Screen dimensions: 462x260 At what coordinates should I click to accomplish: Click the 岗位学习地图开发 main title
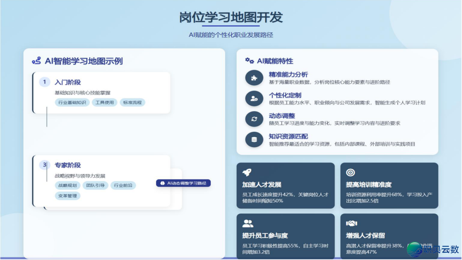tap(231, 18)
